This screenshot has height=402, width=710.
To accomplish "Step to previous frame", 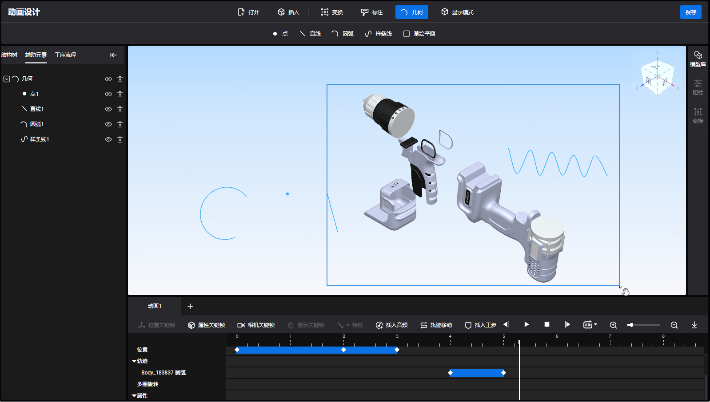I will 506,325.
